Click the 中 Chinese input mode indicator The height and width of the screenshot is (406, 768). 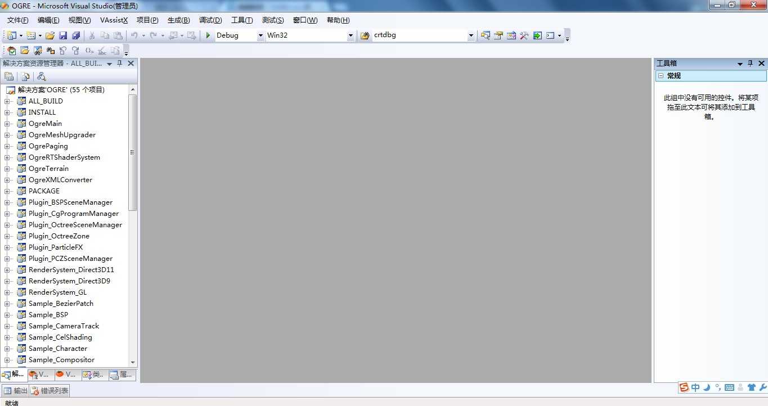[695, 387]
